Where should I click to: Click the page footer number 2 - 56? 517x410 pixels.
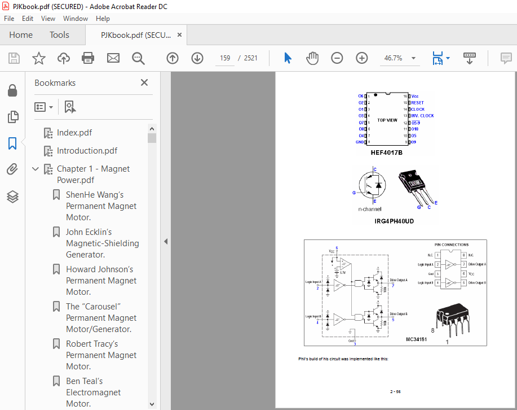[395, 392]
